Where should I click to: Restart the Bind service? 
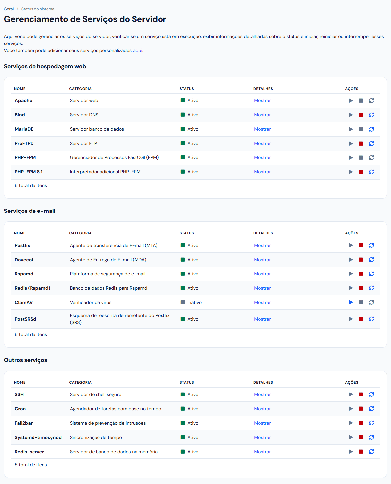click(x=372, y=115)
